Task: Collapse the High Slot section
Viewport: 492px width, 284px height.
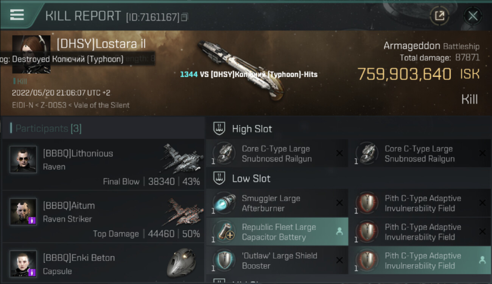Action: tap(348, 129)
